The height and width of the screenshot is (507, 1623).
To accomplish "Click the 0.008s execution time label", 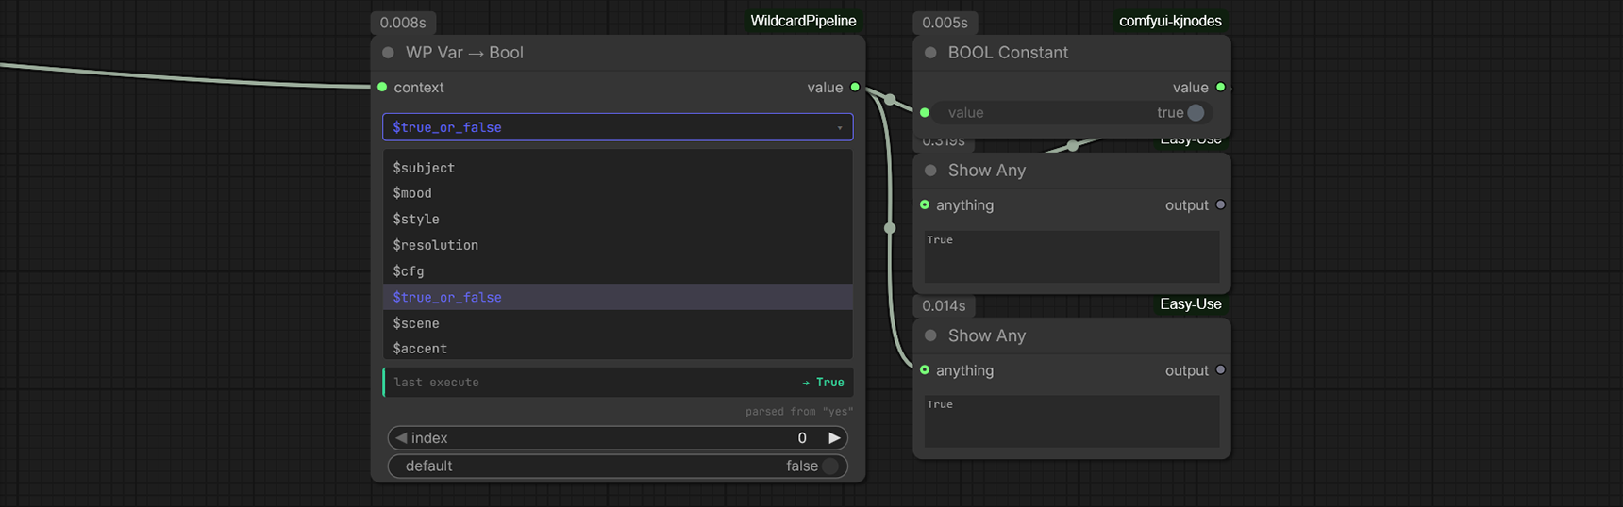I will (x=403, y=23).
